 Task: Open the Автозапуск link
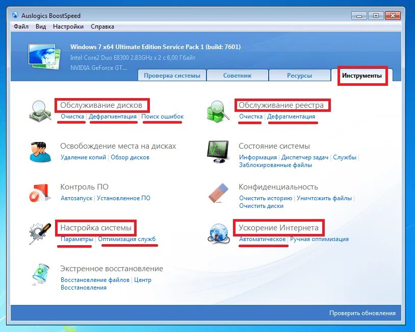click(76, 198)
